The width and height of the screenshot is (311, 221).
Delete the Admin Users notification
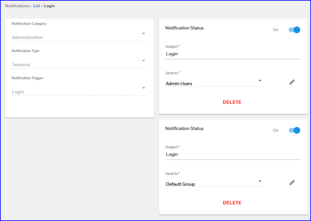232,102
